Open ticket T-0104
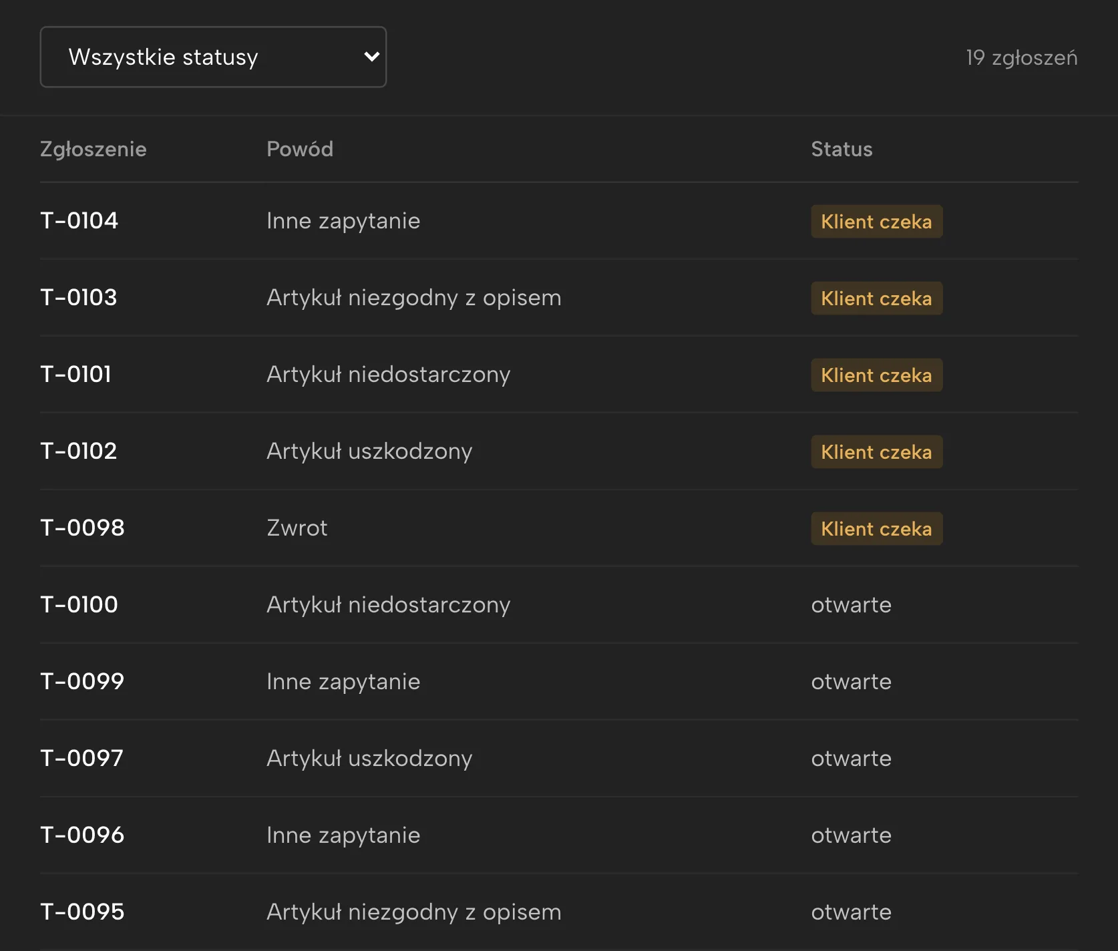 pyautogui.click(x=79, y=220)
